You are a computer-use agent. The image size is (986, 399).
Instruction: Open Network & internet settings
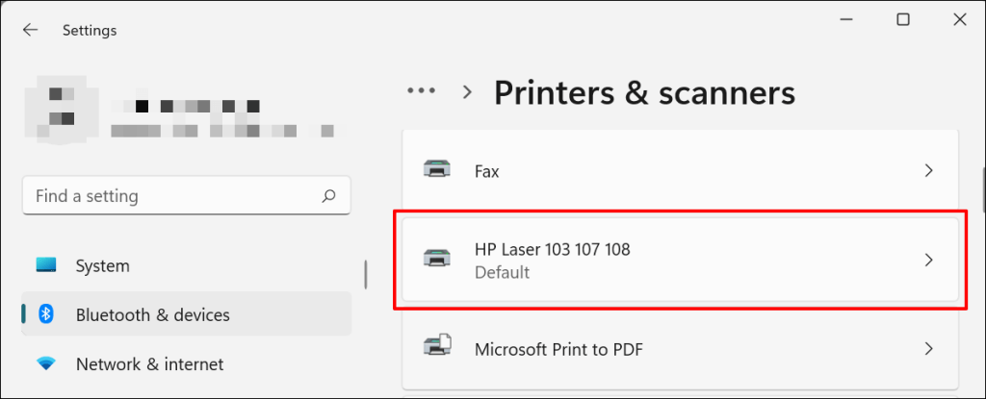click(x=149, y=364)
